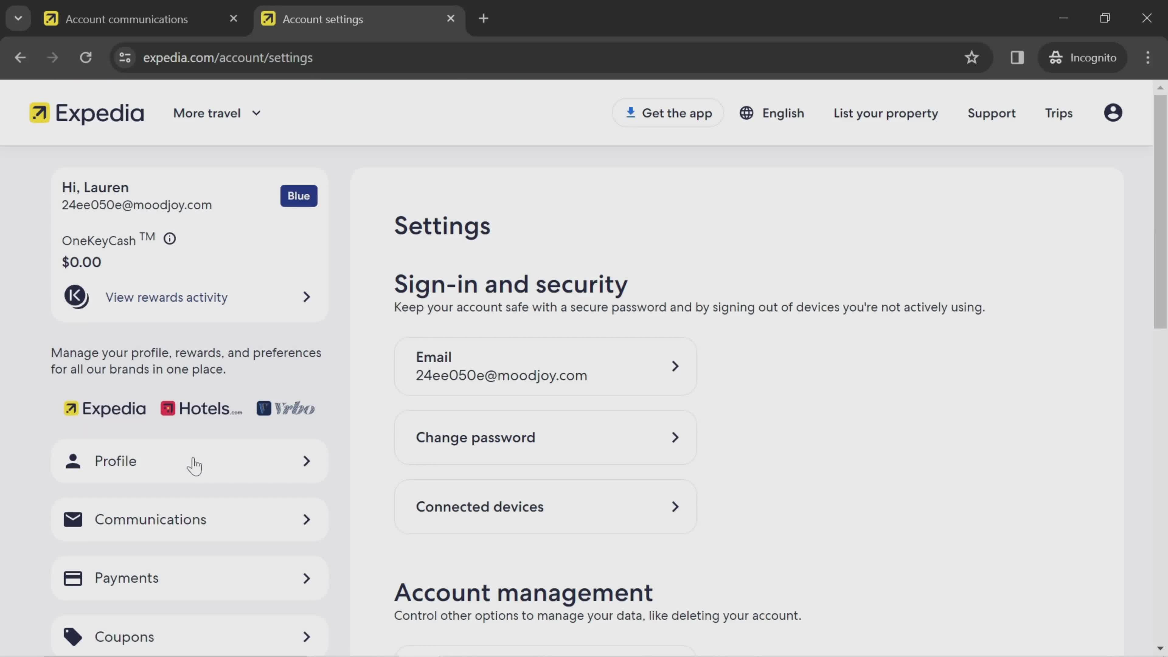This screenshot has width=1168, height=657.
Task: Open the browser side panel
Action: pyautogui.click(x=1017, y=57)
